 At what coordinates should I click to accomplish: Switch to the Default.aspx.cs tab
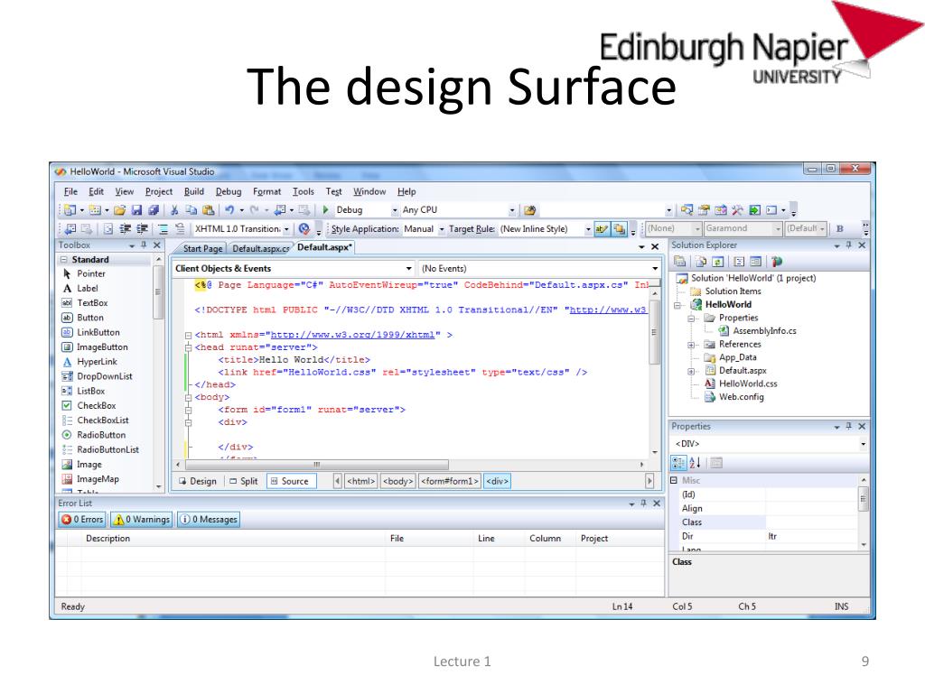(x=260, y=249)
